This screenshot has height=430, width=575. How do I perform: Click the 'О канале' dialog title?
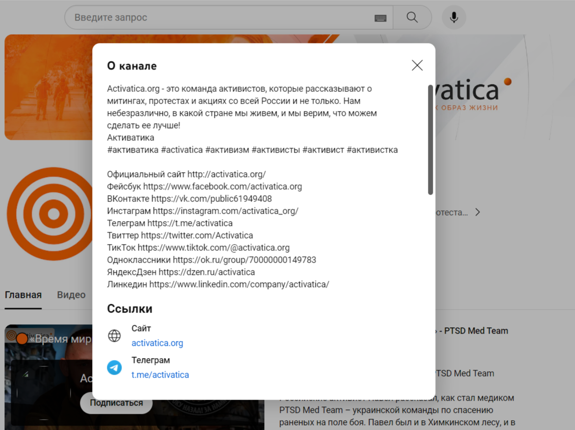tap(132, 66)
